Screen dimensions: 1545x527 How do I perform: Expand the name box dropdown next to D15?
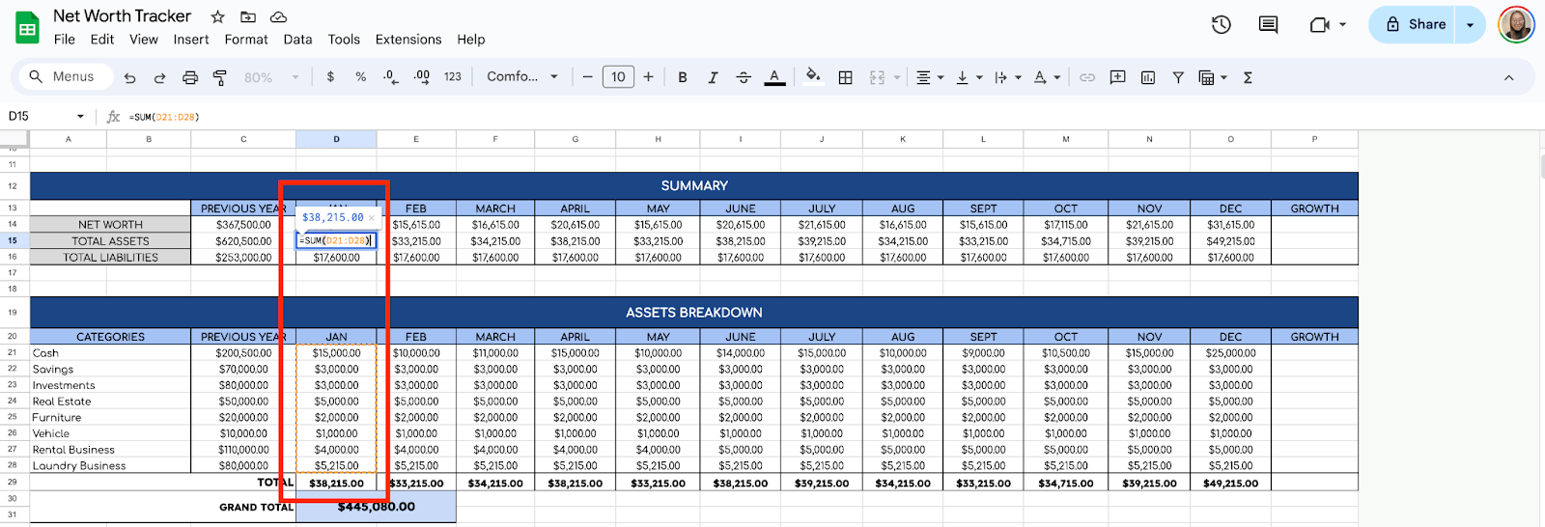pyautogui.click(x=80, y=117)
